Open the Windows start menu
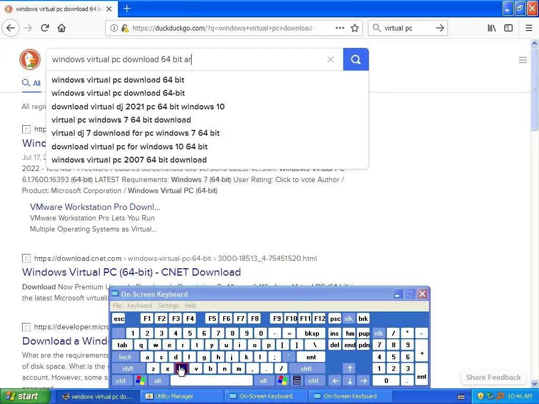This screenshot has height=404, width=539. [25, 397]
